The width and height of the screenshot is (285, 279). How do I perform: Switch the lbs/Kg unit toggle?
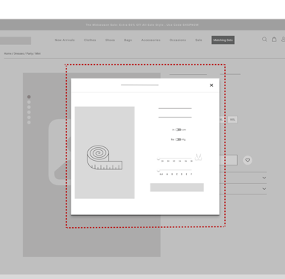click(x=179, y=139)
